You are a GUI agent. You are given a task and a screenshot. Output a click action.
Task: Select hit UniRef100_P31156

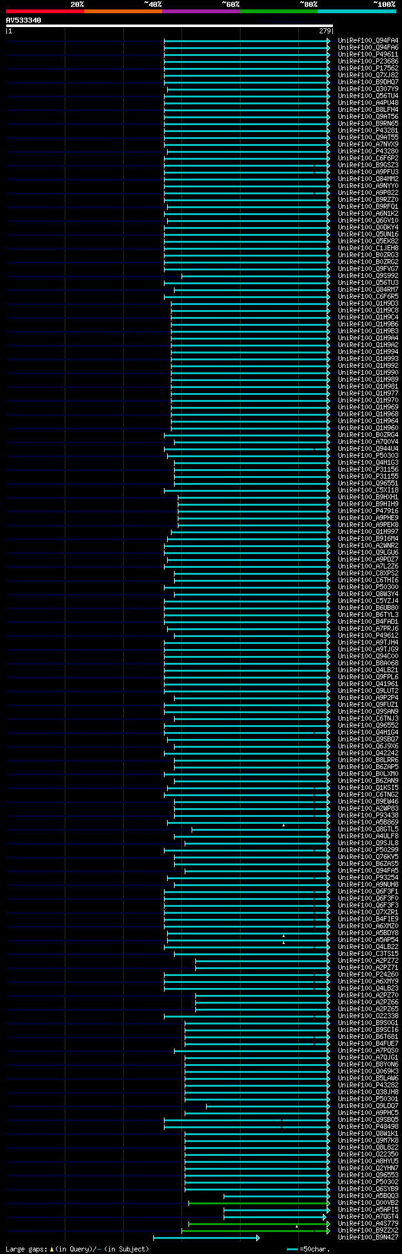click(x=368, y=469)
